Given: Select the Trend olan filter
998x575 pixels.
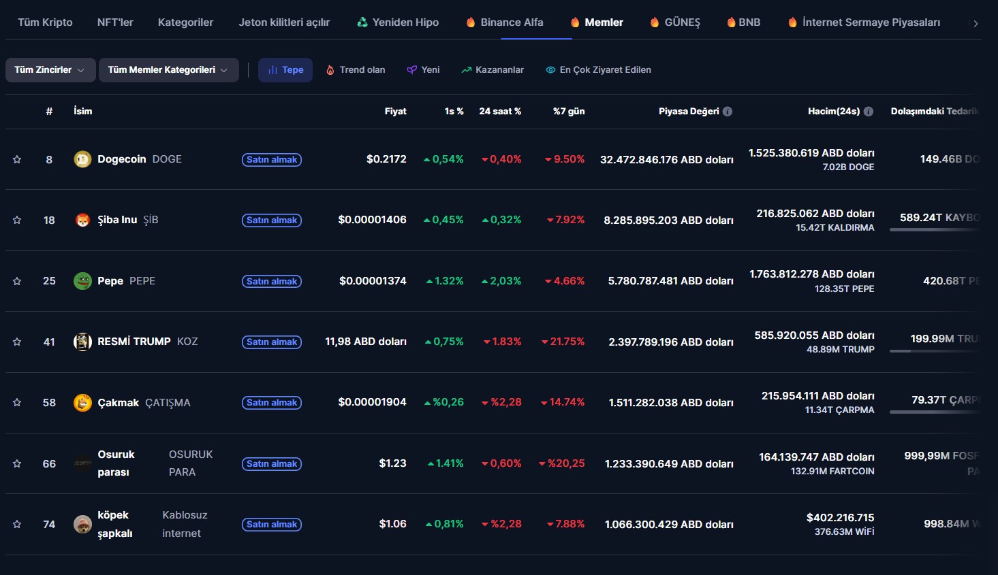Looking at the screenshot, I should [x=356, y=70].
